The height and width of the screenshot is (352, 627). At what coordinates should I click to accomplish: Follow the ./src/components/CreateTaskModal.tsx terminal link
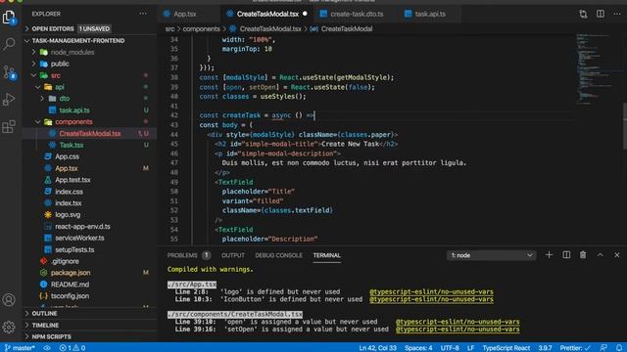click(x=235, y=315)
